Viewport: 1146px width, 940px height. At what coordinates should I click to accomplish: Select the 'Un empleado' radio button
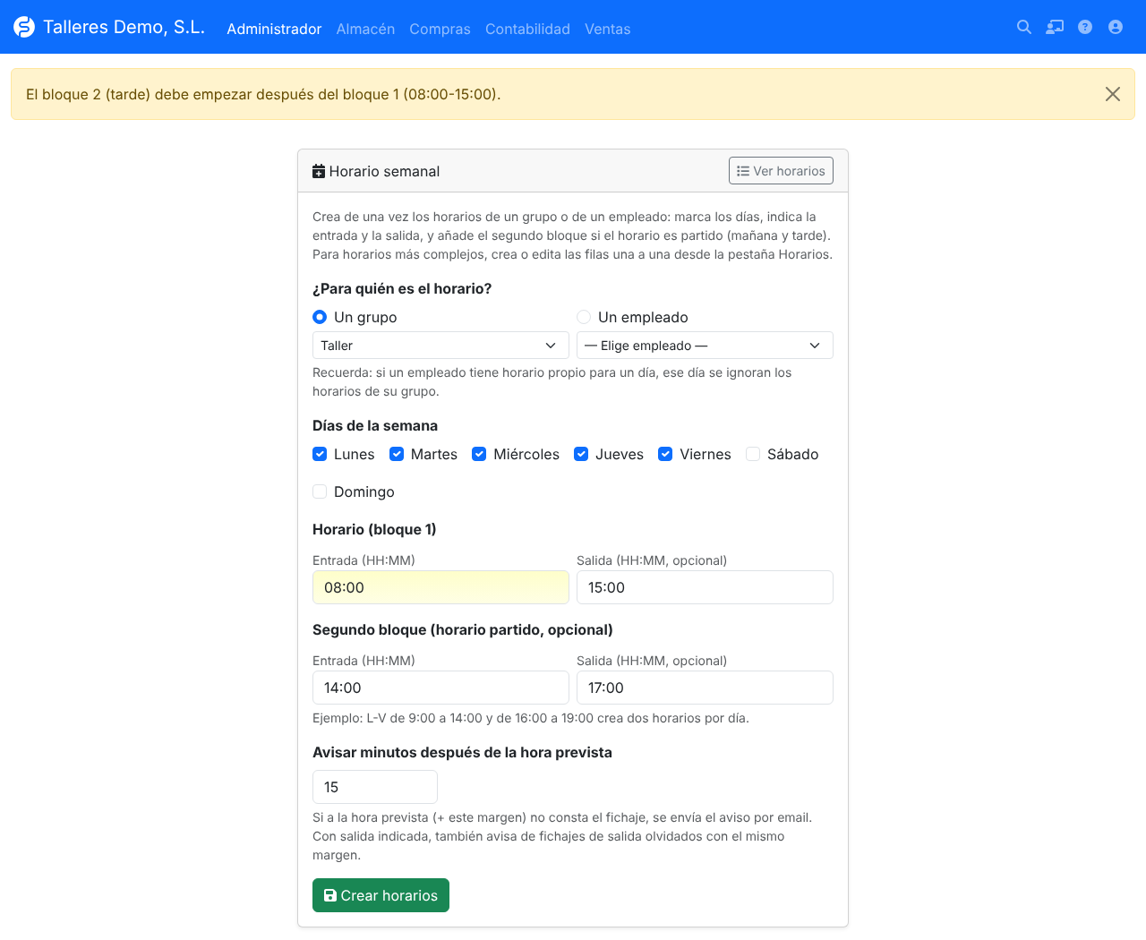click(584, 317)
